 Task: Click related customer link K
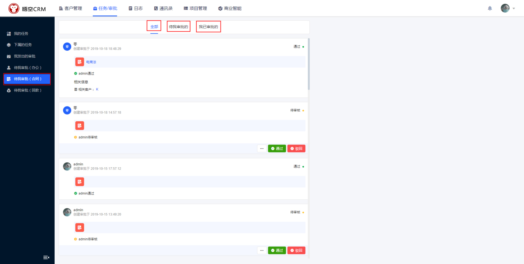[97, 89]
